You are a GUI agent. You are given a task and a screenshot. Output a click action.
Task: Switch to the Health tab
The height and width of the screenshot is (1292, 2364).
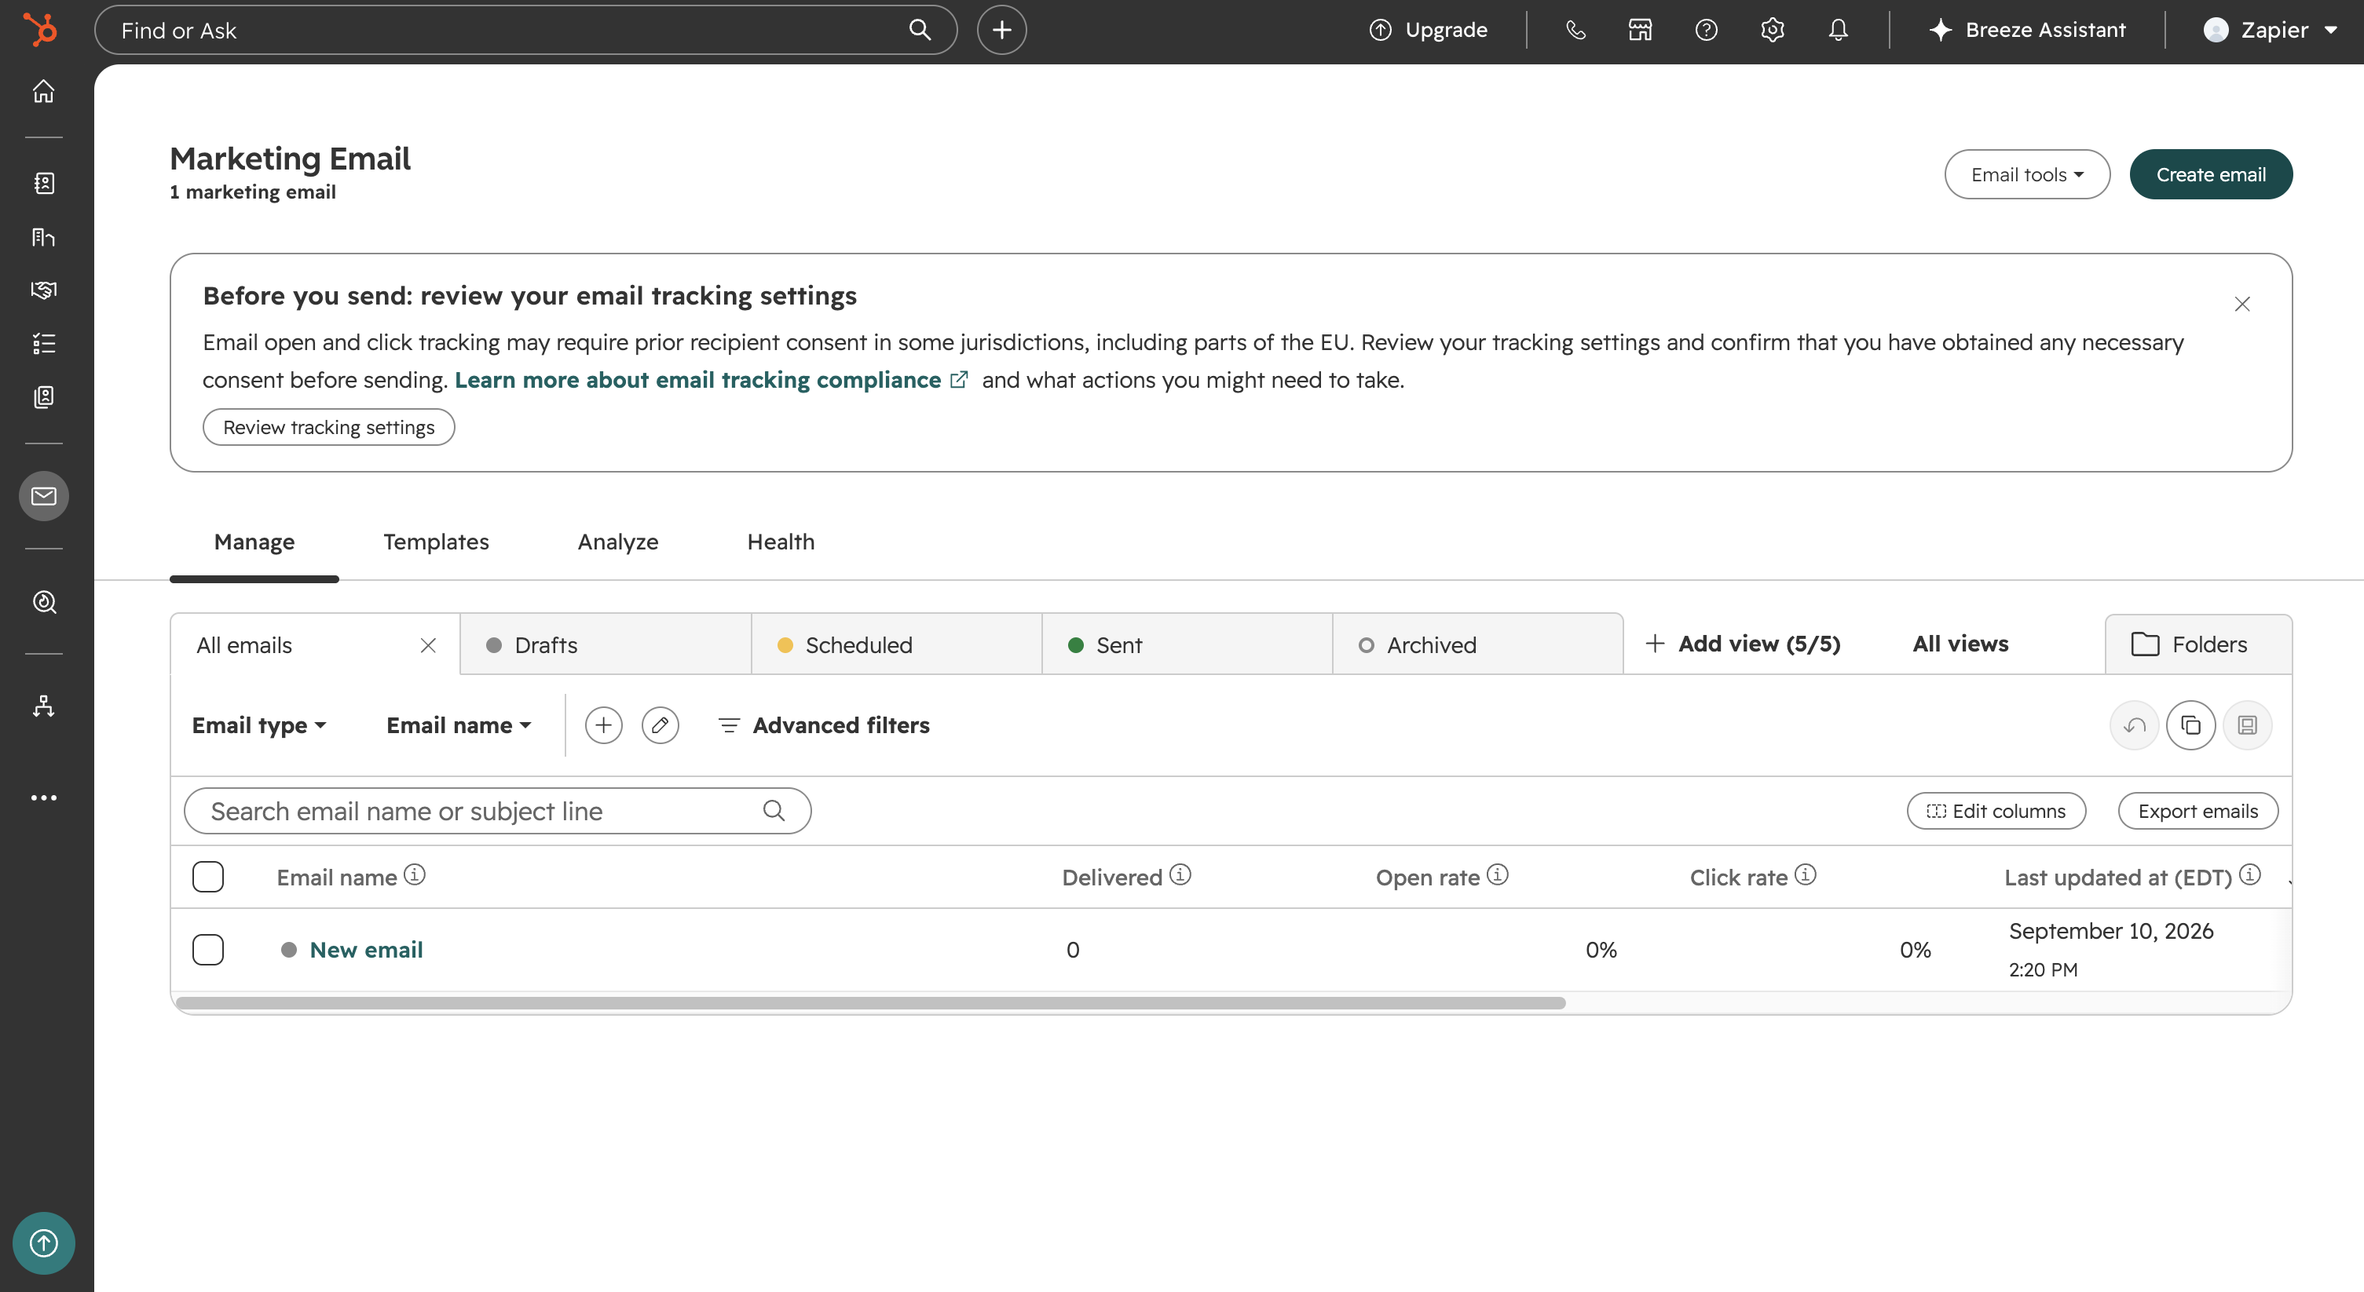(780, 542)
